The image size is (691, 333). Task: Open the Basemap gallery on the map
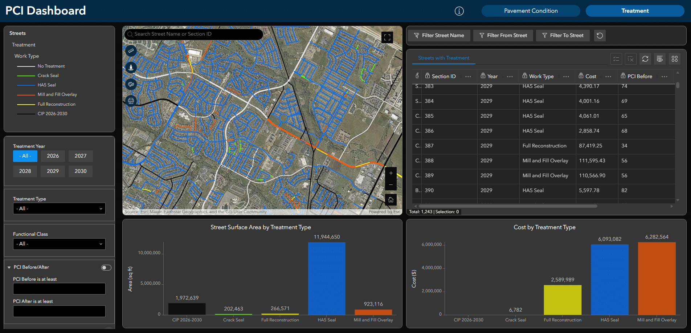131,84
